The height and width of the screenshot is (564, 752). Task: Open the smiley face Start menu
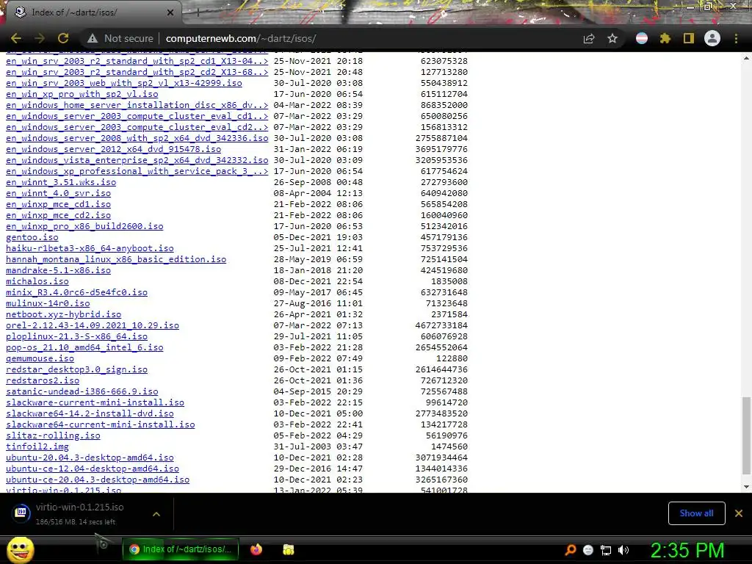[x=21, y=549]
